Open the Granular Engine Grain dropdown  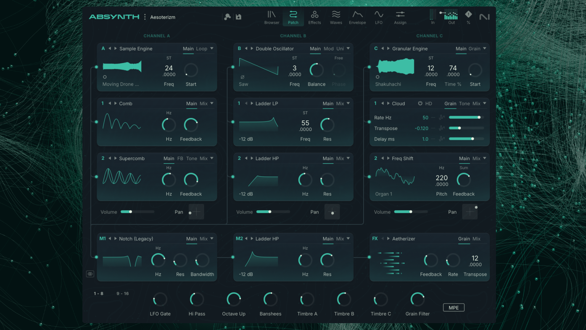(x=474, y=49)
